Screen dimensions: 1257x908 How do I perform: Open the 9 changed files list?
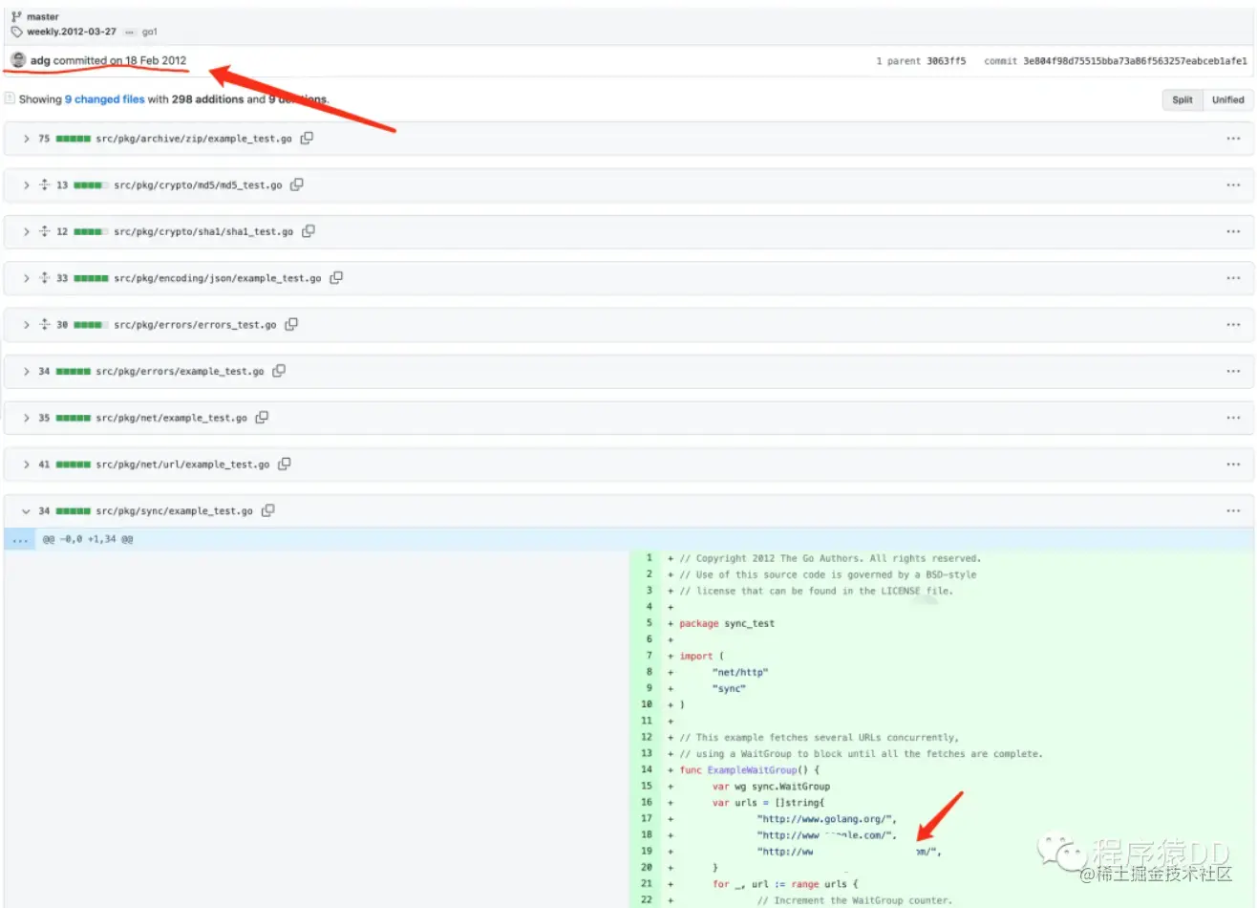tap(105, 99)
